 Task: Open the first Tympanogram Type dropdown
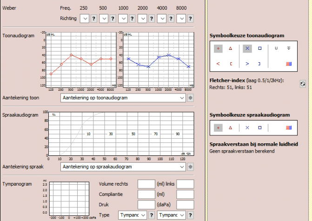[x=143, y=215]
